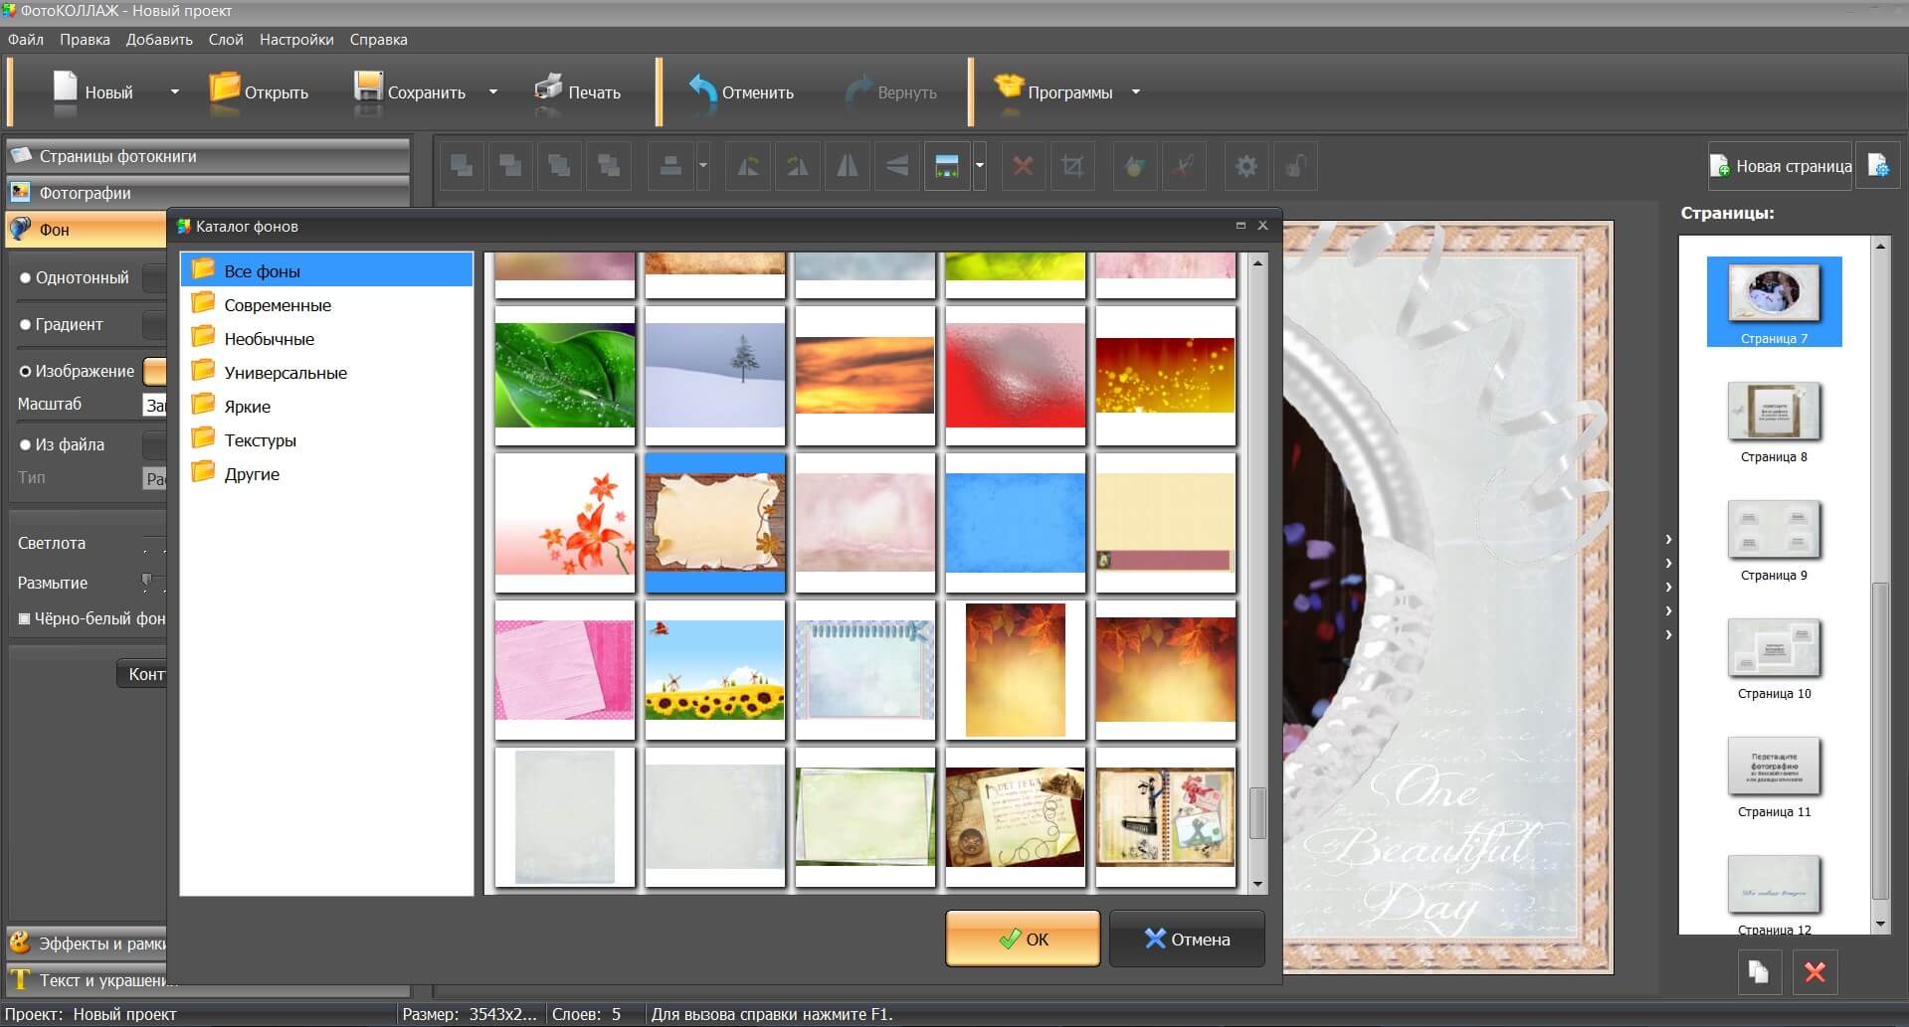The height and width of the screenshot is (1027, 1909).
Task: Click the rotate left icon
Action: tap(748, 167)
